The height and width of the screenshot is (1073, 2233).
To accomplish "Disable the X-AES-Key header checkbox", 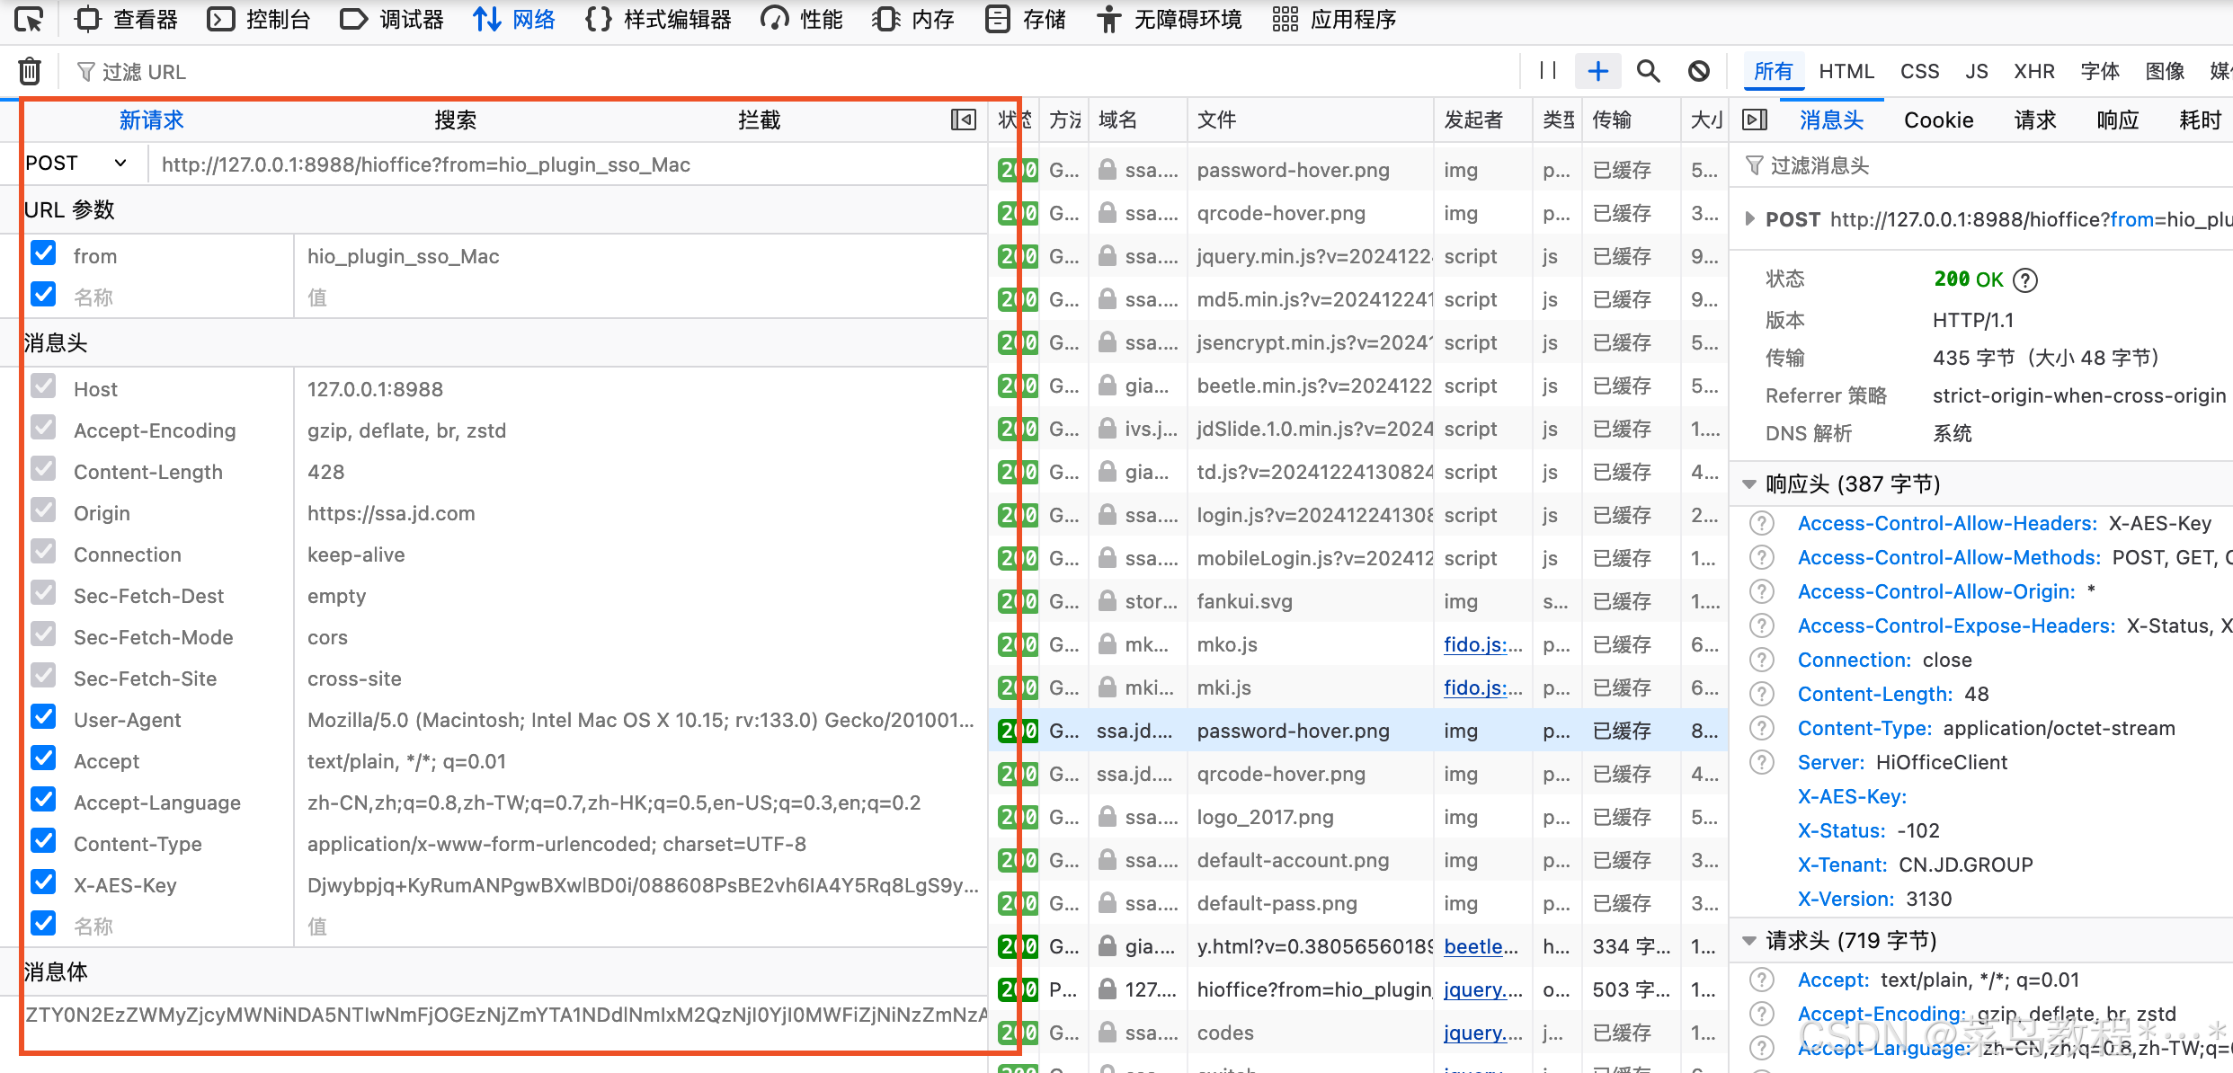I will [43, 883].
